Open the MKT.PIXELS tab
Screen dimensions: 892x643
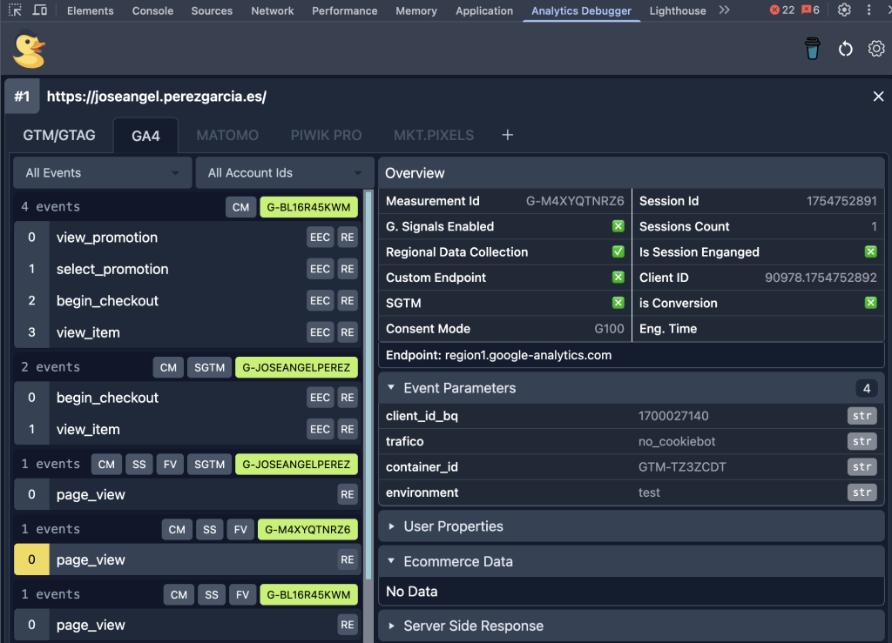(434, 135)
